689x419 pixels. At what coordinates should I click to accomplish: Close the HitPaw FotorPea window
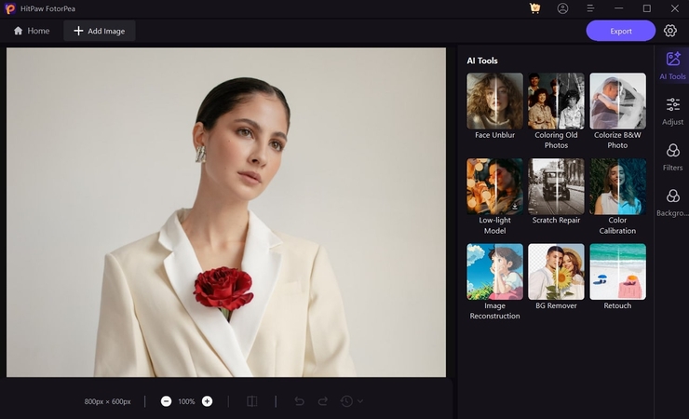click(675, 8)
